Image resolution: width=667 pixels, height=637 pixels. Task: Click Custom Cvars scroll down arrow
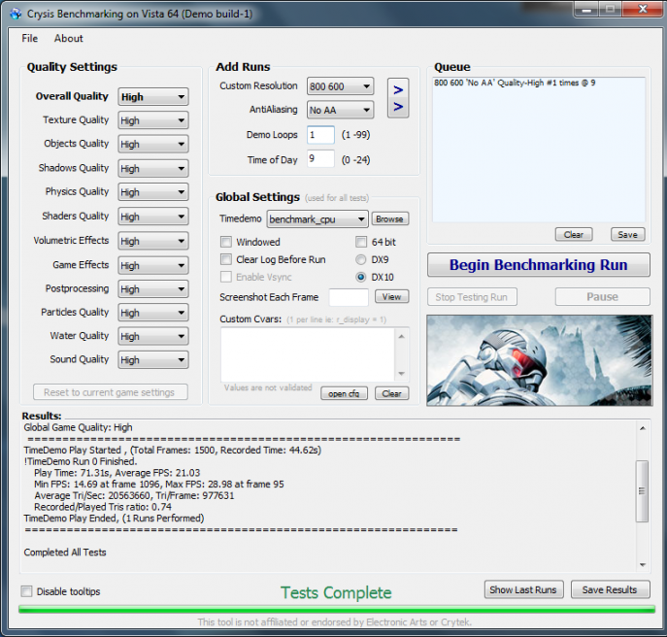coord(401,374)
